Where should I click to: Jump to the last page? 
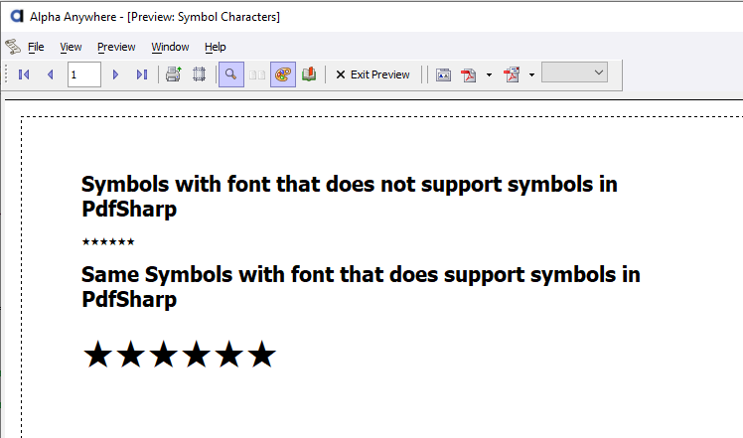coord(142,74)
